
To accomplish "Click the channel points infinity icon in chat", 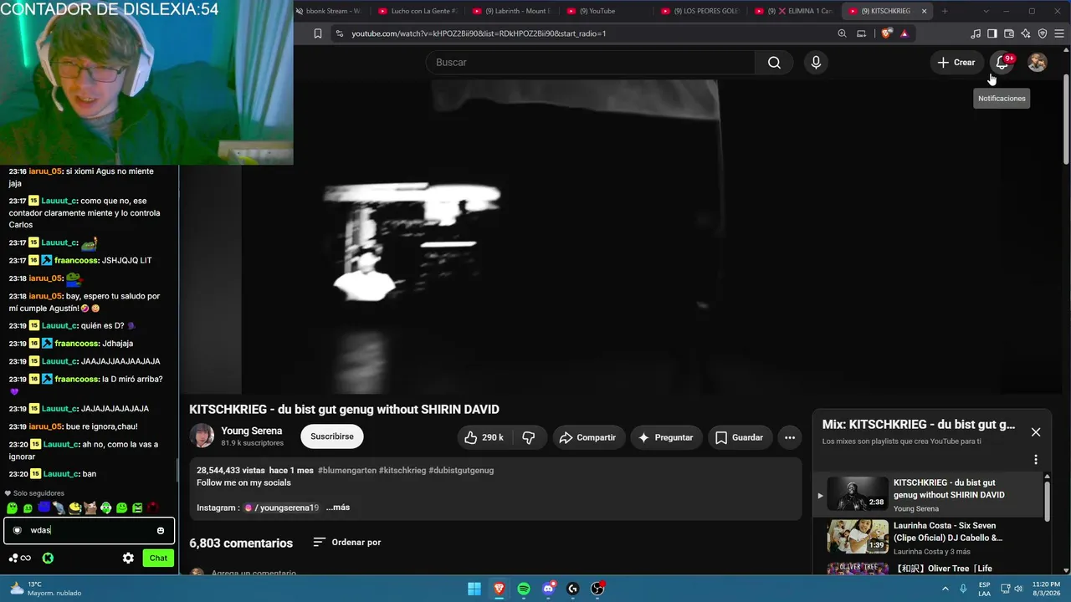I will point(20,558).
